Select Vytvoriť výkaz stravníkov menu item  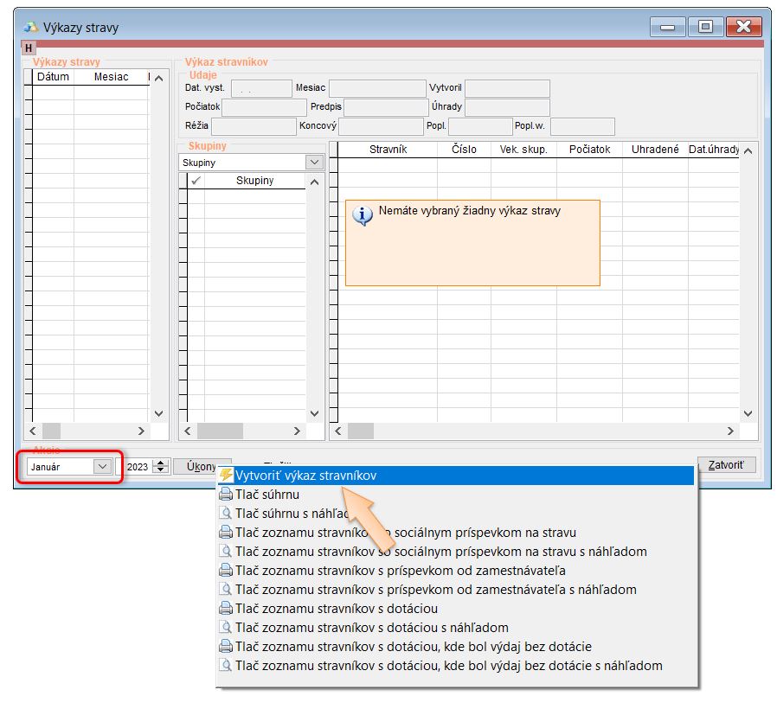click(x=305, y=476)
